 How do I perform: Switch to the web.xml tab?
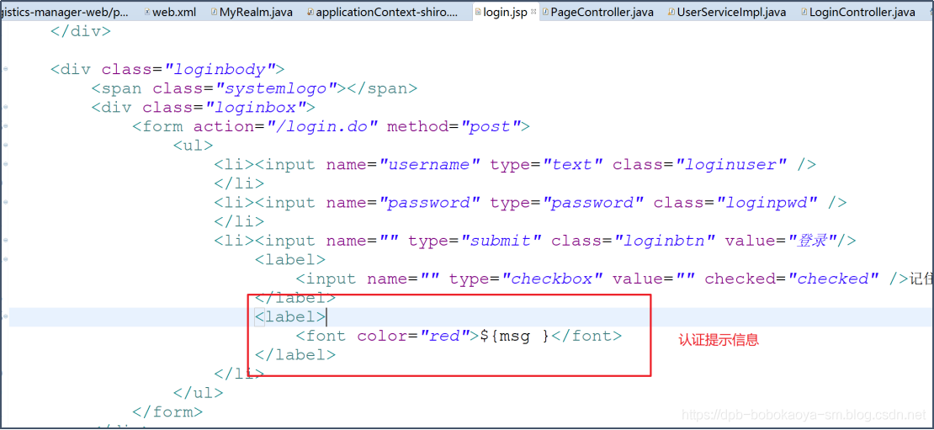coord(169,12)
